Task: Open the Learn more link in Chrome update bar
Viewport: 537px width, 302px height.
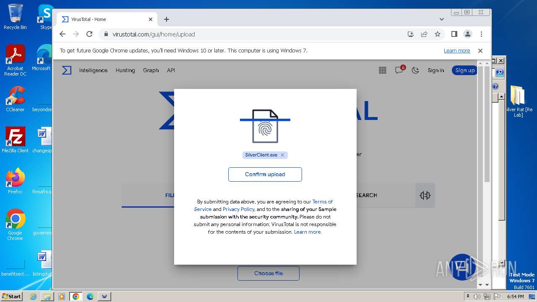Action: [457, 50]
